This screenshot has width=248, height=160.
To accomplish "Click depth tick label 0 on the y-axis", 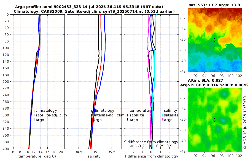I will click(x=8, y=14).
